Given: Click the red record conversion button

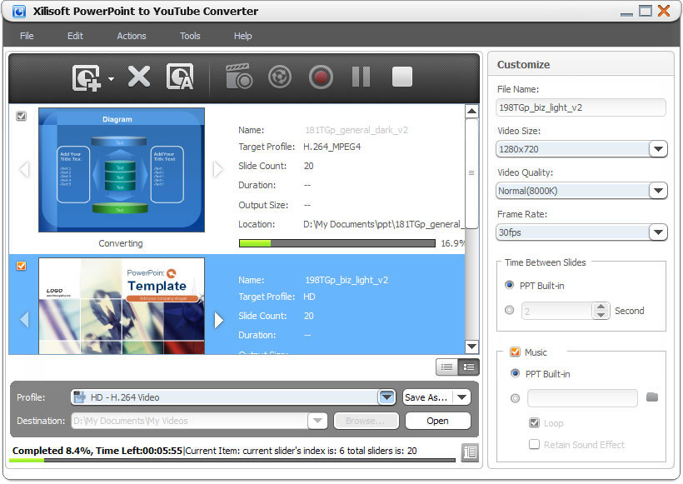Looking at the screenshot, I should (x=321, y=77).
